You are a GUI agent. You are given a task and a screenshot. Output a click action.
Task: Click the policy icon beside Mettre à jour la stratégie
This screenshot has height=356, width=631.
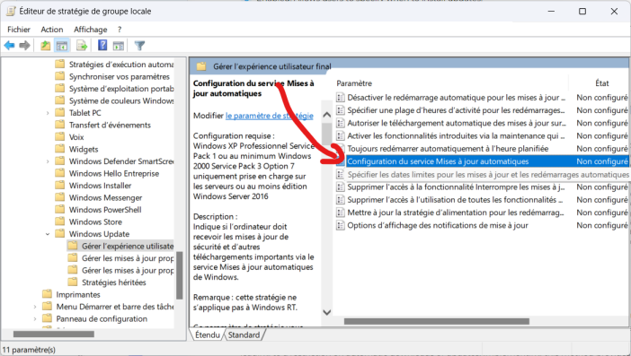341,213
